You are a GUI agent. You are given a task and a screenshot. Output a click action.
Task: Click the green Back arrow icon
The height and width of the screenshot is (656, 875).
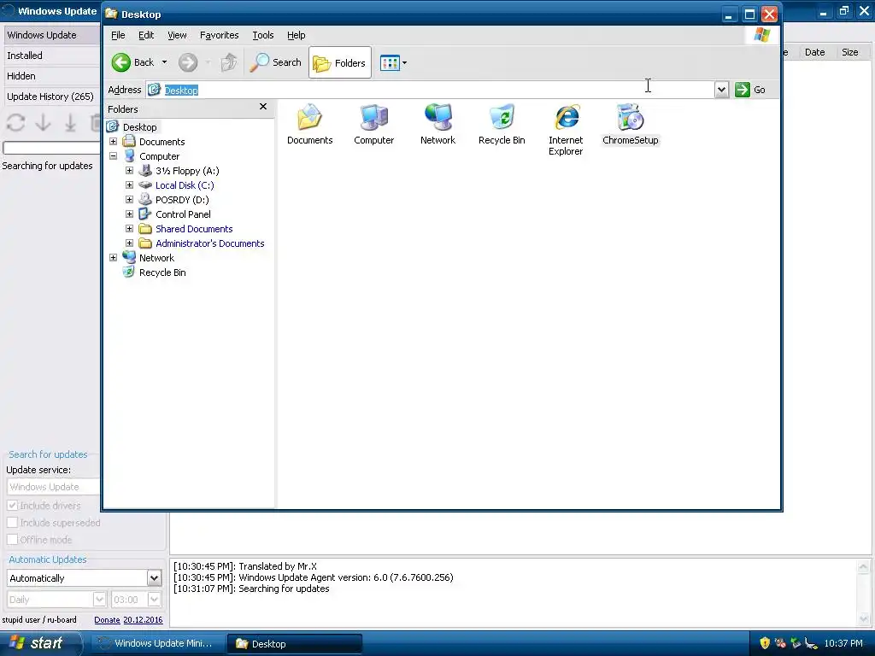120,62
